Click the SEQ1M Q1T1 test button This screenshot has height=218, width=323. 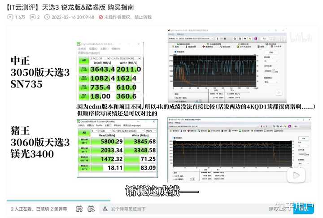click(84, 150)
